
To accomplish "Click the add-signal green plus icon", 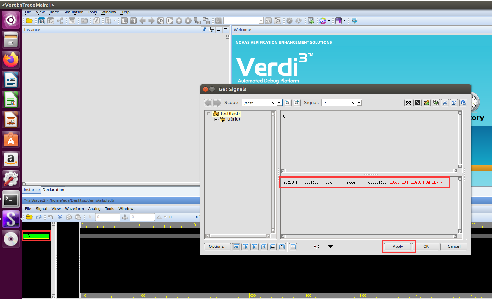I will [311, 21].
